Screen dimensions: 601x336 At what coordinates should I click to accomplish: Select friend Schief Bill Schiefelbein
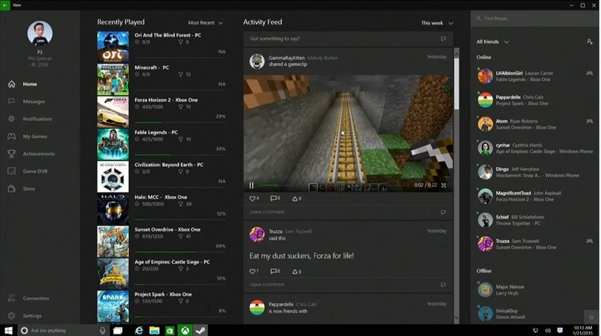[535, 220]
